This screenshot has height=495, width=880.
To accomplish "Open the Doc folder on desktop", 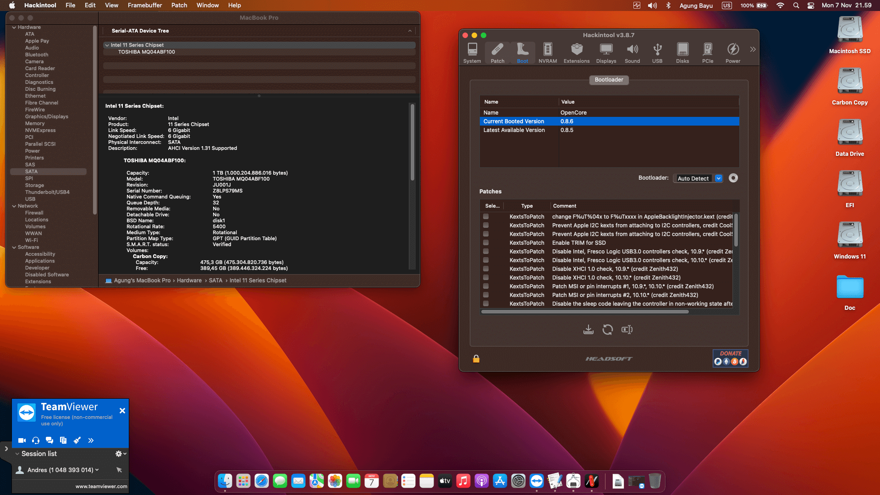I will (850, 292).
